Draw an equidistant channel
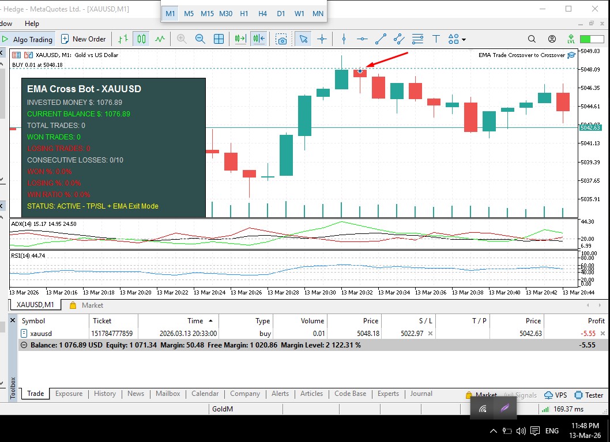The height and width of the screenshot is (442, 610). click(399, 39)
